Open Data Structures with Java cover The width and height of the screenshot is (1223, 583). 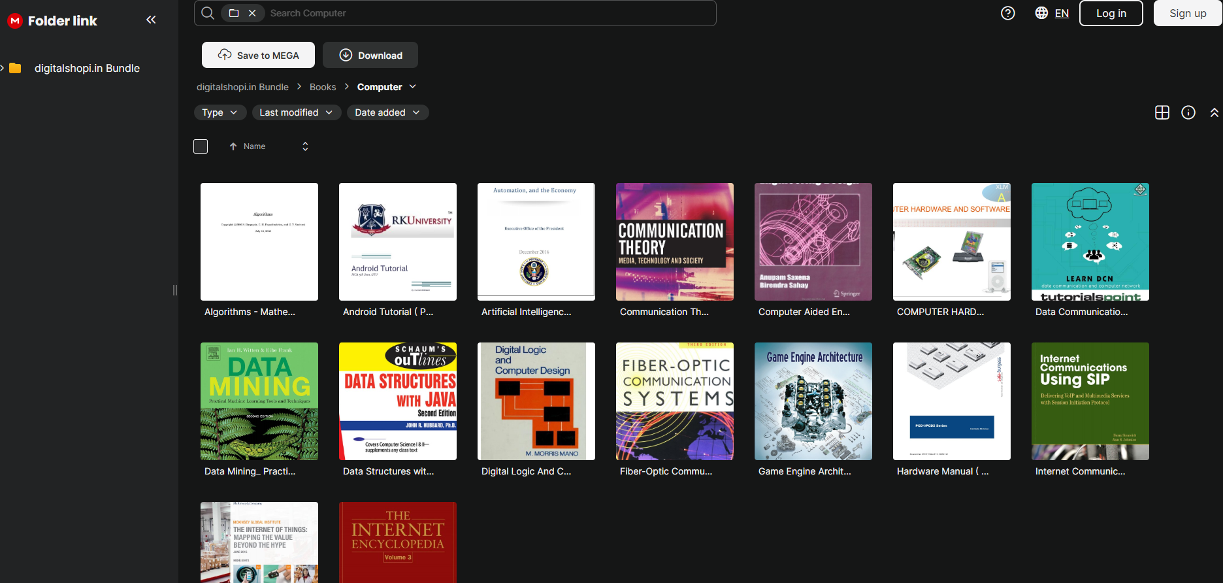(398, 401)
